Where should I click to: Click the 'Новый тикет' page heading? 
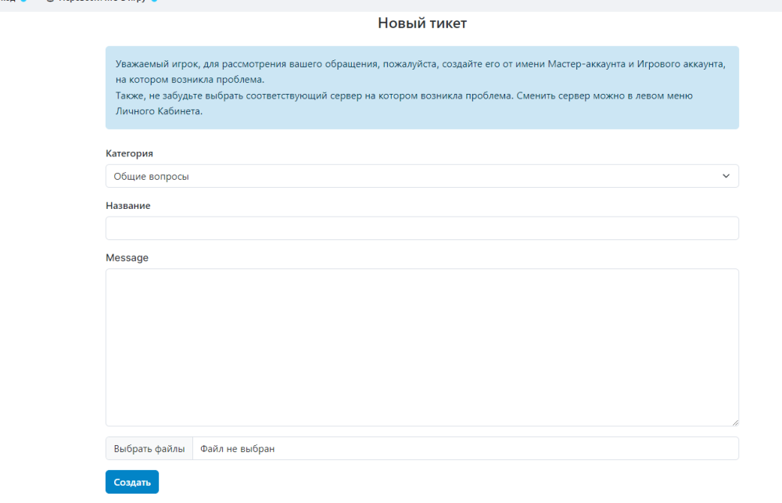(x=421, y=23)
